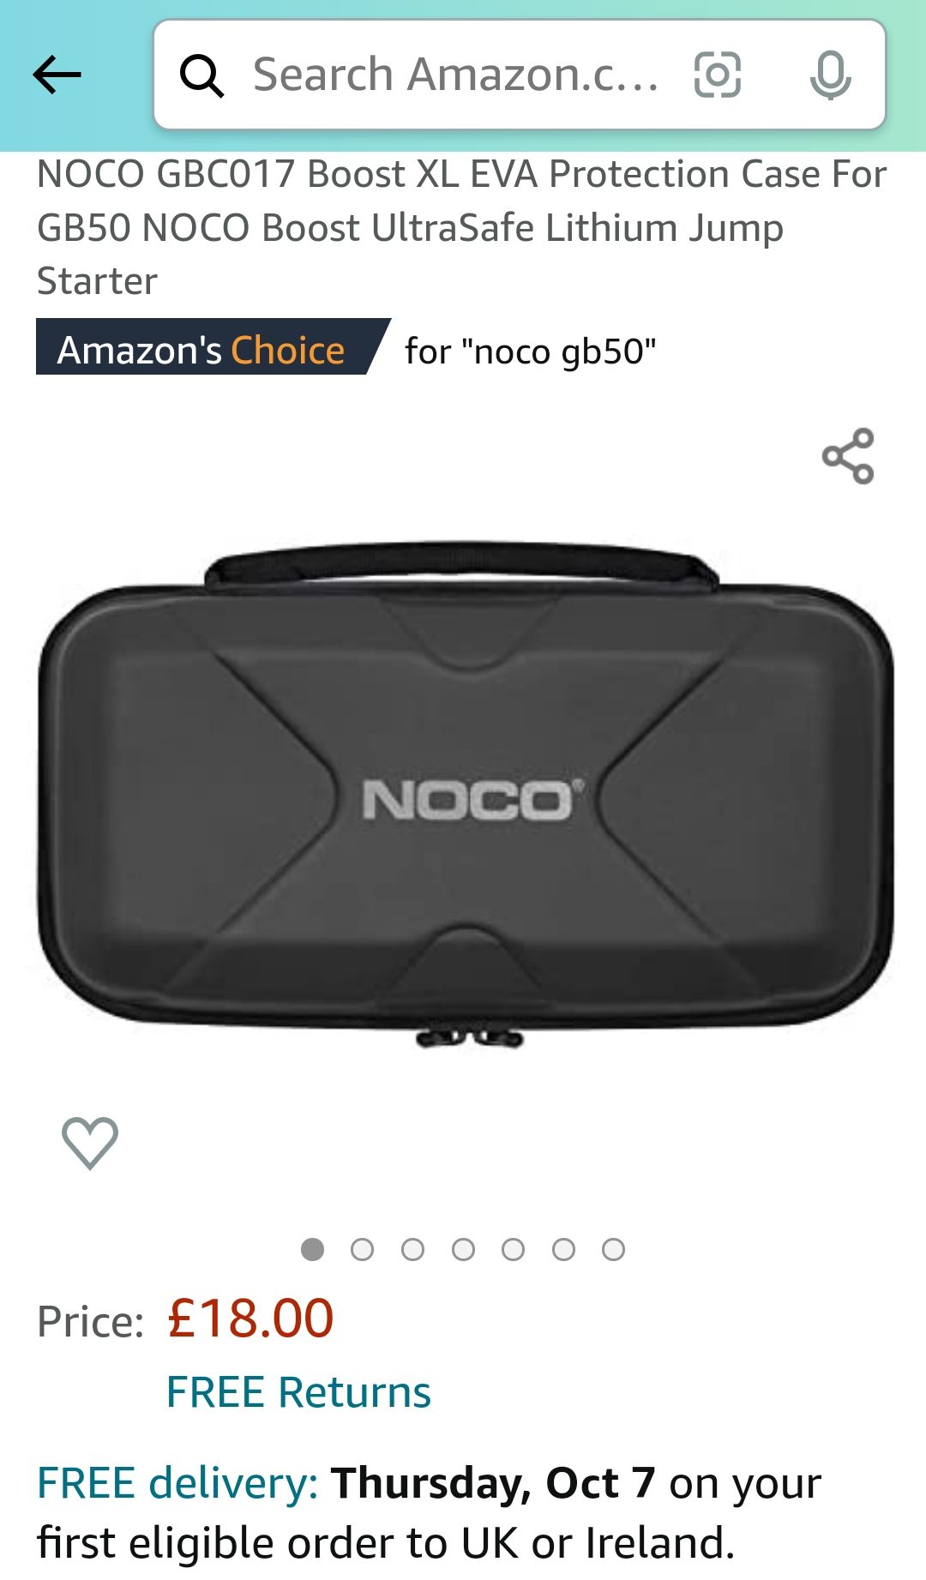
Task: Tap the NOCO GBC017 product title
Action: [x=462, y=227]
